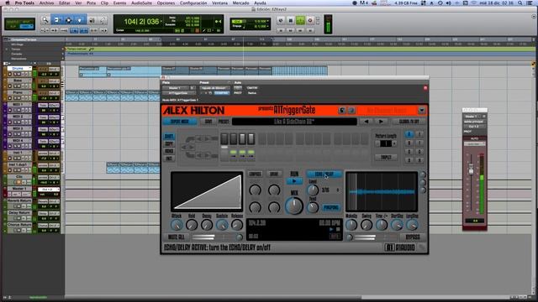Open the Editar menu

pos(64,3)
